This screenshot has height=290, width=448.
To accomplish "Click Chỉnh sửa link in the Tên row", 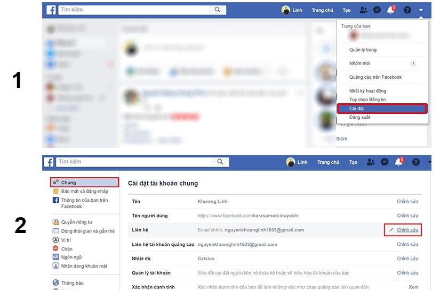I will [x=407, y=201].
